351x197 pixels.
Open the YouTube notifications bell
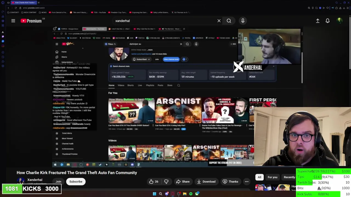pos(327,21)
